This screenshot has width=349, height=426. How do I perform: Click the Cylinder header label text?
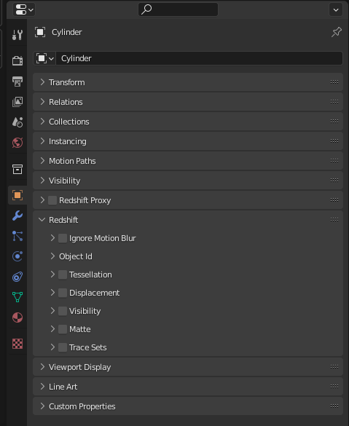(x=67, y=32)
